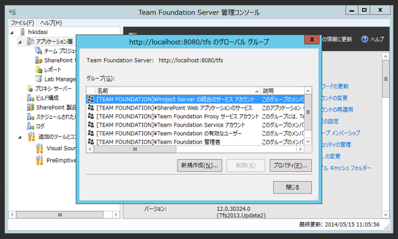Viewport: 398px width, 239px height.
Task: Click group icon for Foundation Proxy row
Action: (x=91, y=116)
